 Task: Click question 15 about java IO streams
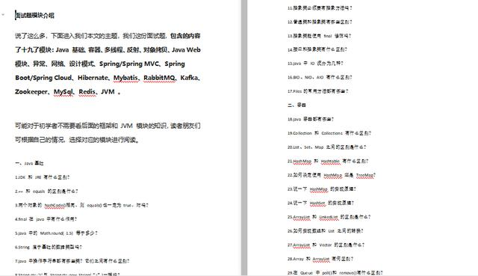click(315, 64)
